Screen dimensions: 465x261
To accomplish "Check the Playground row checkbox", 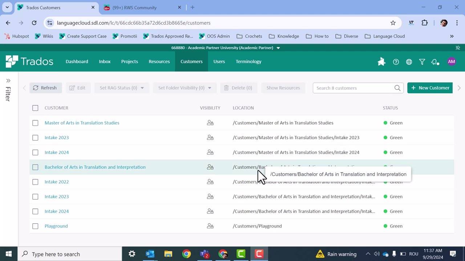I will click(35, 226).
